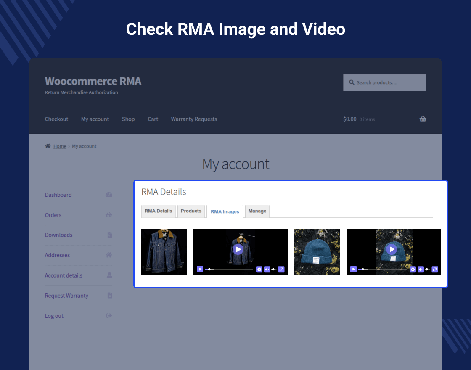The height and width of the screenshot is (370, 471).
Task: Toggle mute on beanie video
Action: point(421,270)
